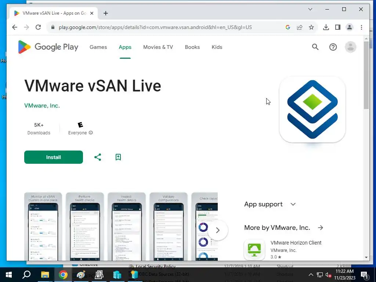Share this page from the address bar
This screenshot has width=376, height=282.
point(300,27)
